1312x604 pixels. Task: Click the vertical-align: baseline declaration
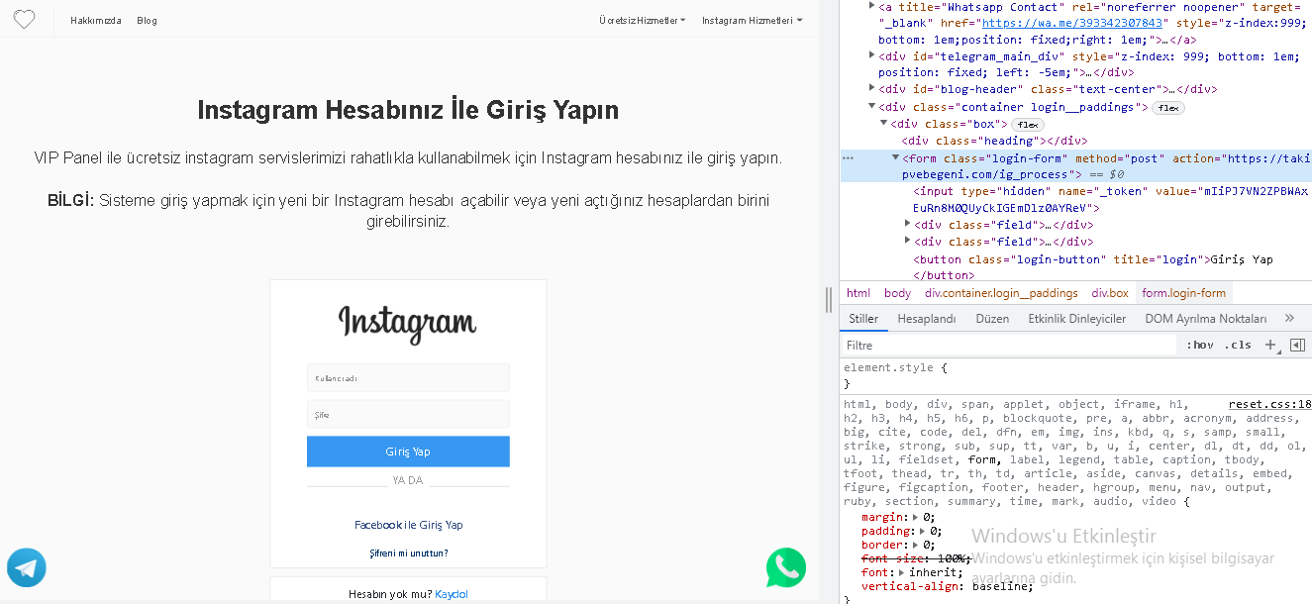(x=948, y=586)
